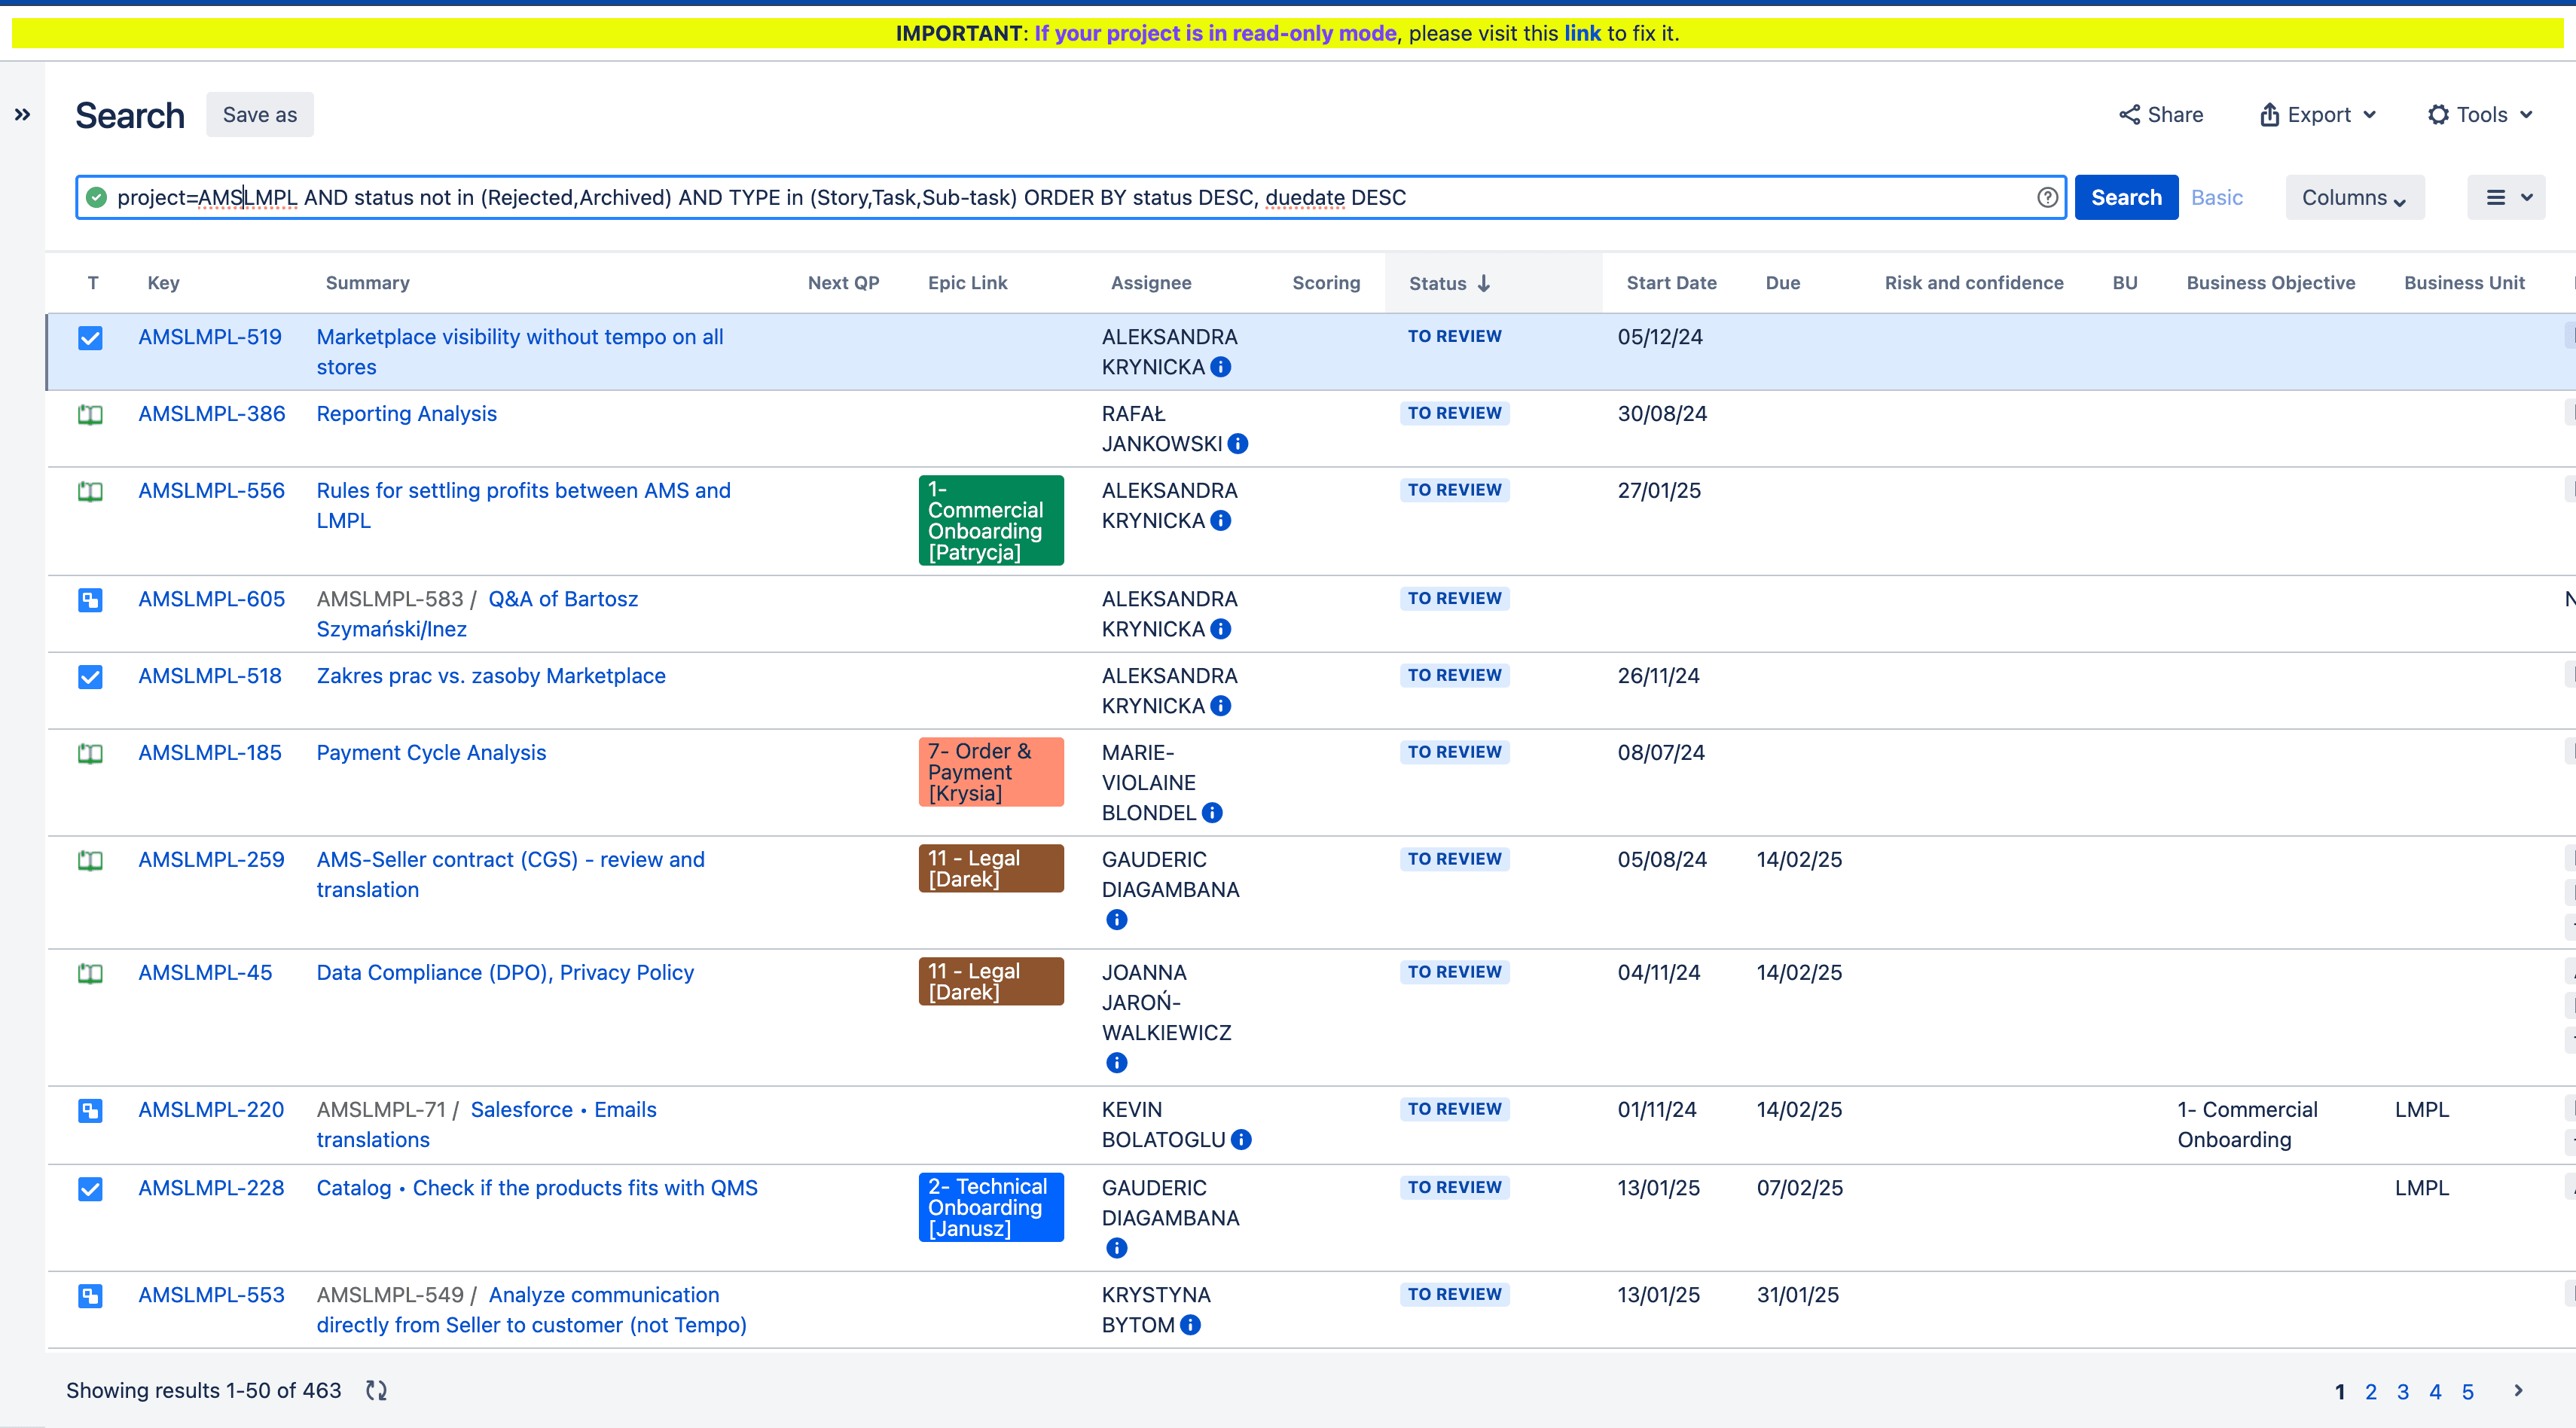
Task: Open the 2- Technical Onboarding [Janusz] epic label
Action: pos(991,1208)
